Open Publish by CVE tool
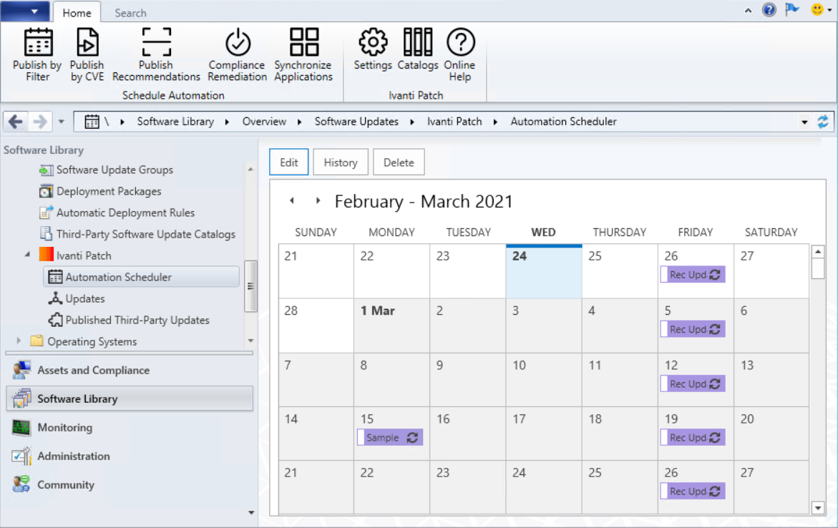This screenshot has width=838, height=528. [x=87, y=43]
